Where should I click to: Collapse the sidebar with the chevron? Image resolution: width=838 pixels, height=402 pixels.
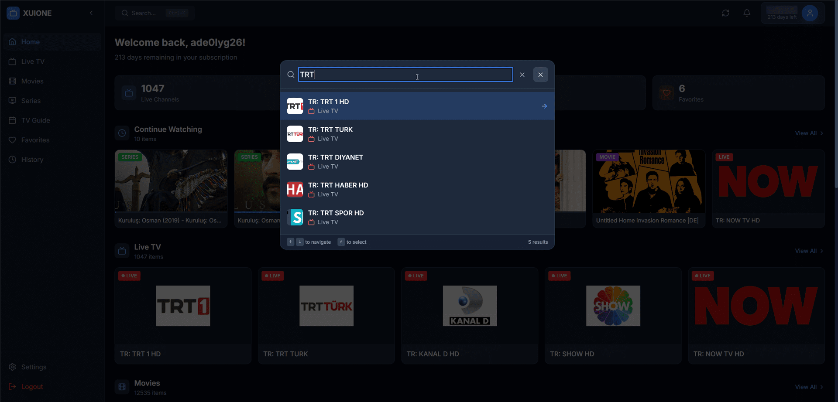(91, 13)
